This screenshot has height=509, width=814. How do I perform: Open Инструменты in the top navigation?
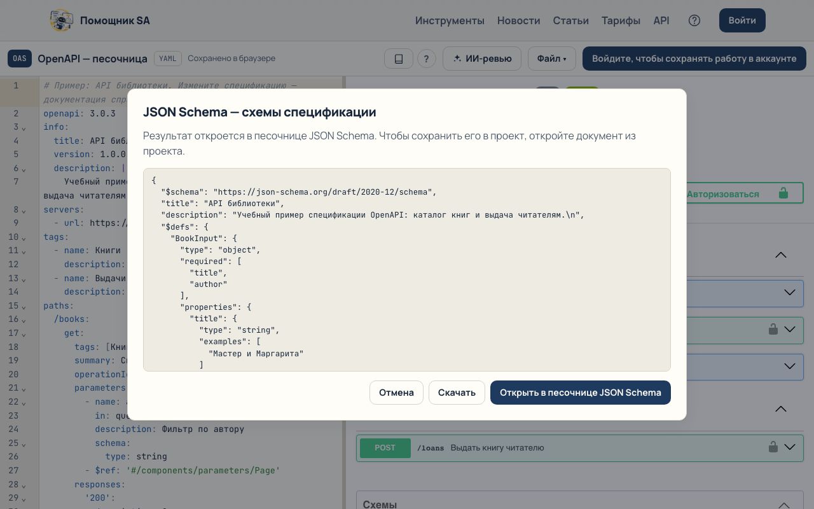pos(450,20)
